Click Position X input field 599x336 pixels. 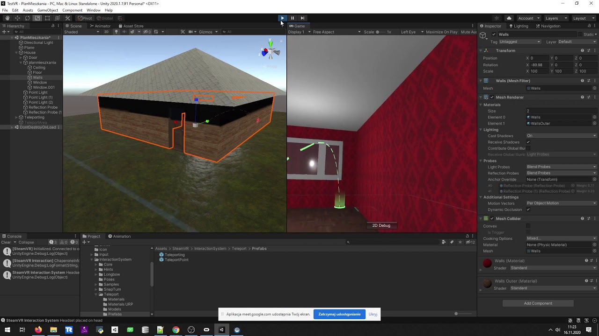coord(538,58)
